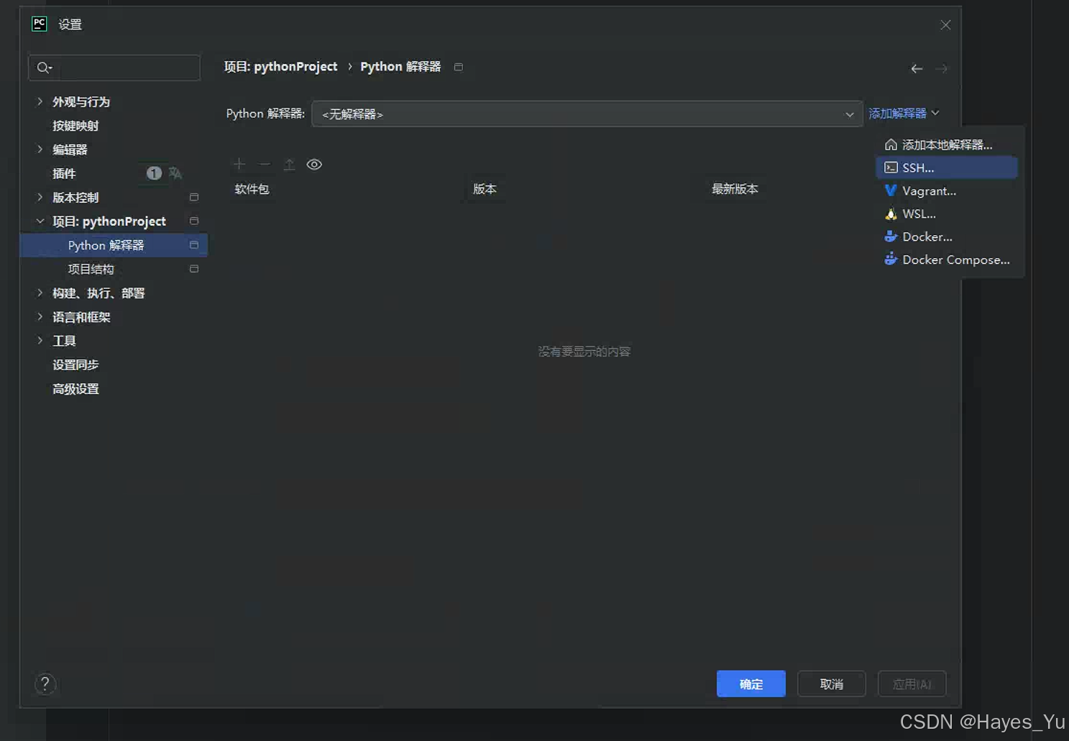1069x741 pixels.
Task: Click the Docker whale icon
Action: 891,236
